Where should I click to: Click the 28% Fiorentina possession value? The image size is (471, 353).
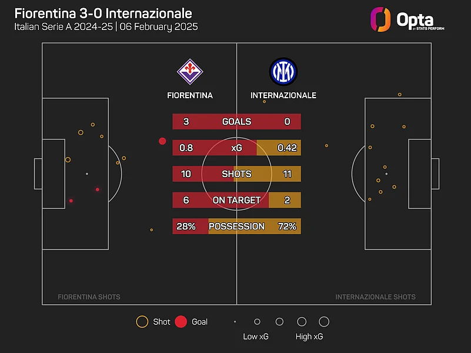[x=186, y=226]
